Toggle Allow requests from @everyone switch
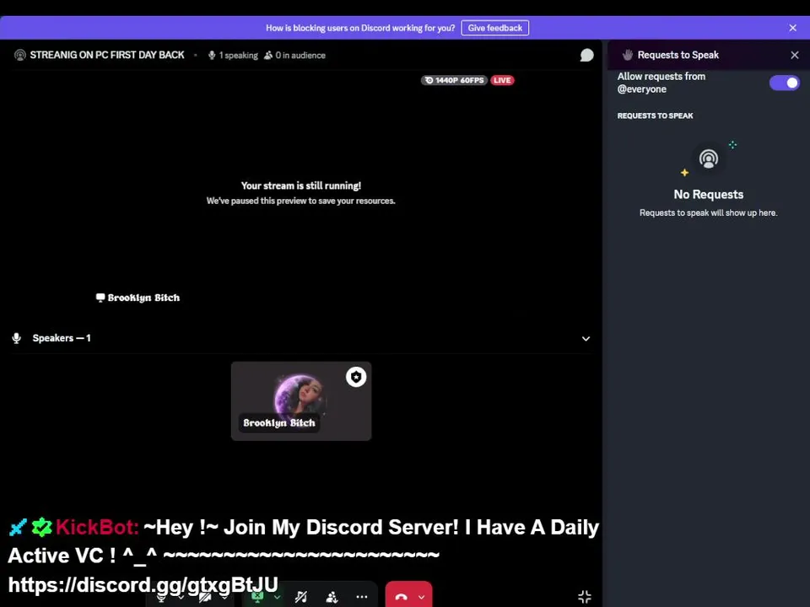Screen dimensions: 810x607 point(784,83)
